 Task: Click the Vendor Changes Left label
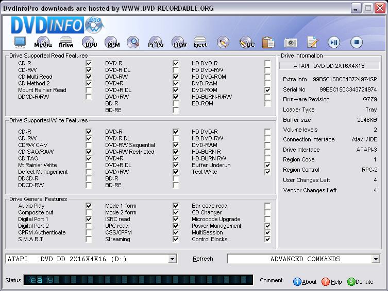(310, 190)
